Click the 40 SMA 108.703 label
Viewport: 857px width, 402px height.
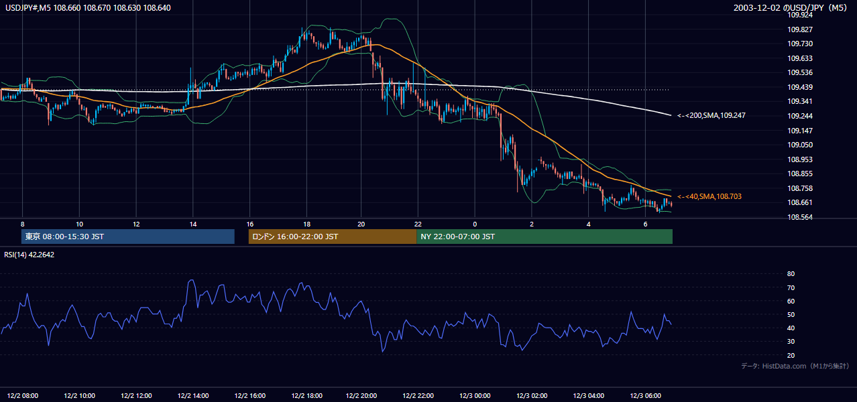(709, 196)
